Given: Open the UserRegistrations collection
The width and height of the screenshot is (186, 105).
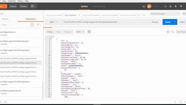Looking at the screenshot, I should pos(21,33).
